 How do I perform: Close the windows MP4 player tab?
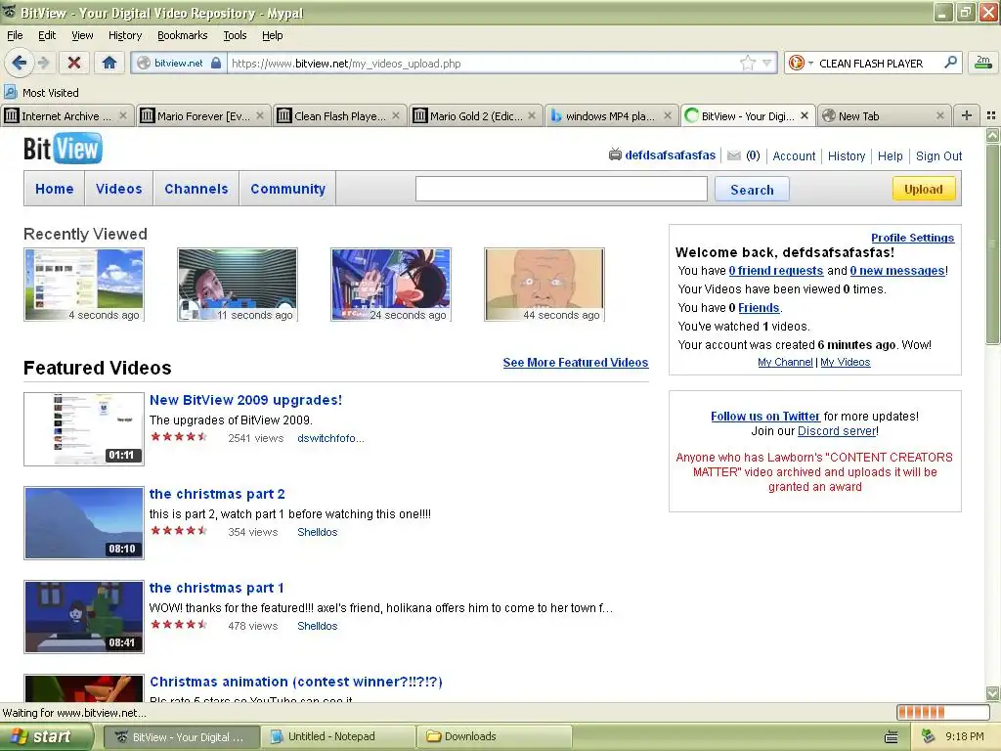click(667, 115)
